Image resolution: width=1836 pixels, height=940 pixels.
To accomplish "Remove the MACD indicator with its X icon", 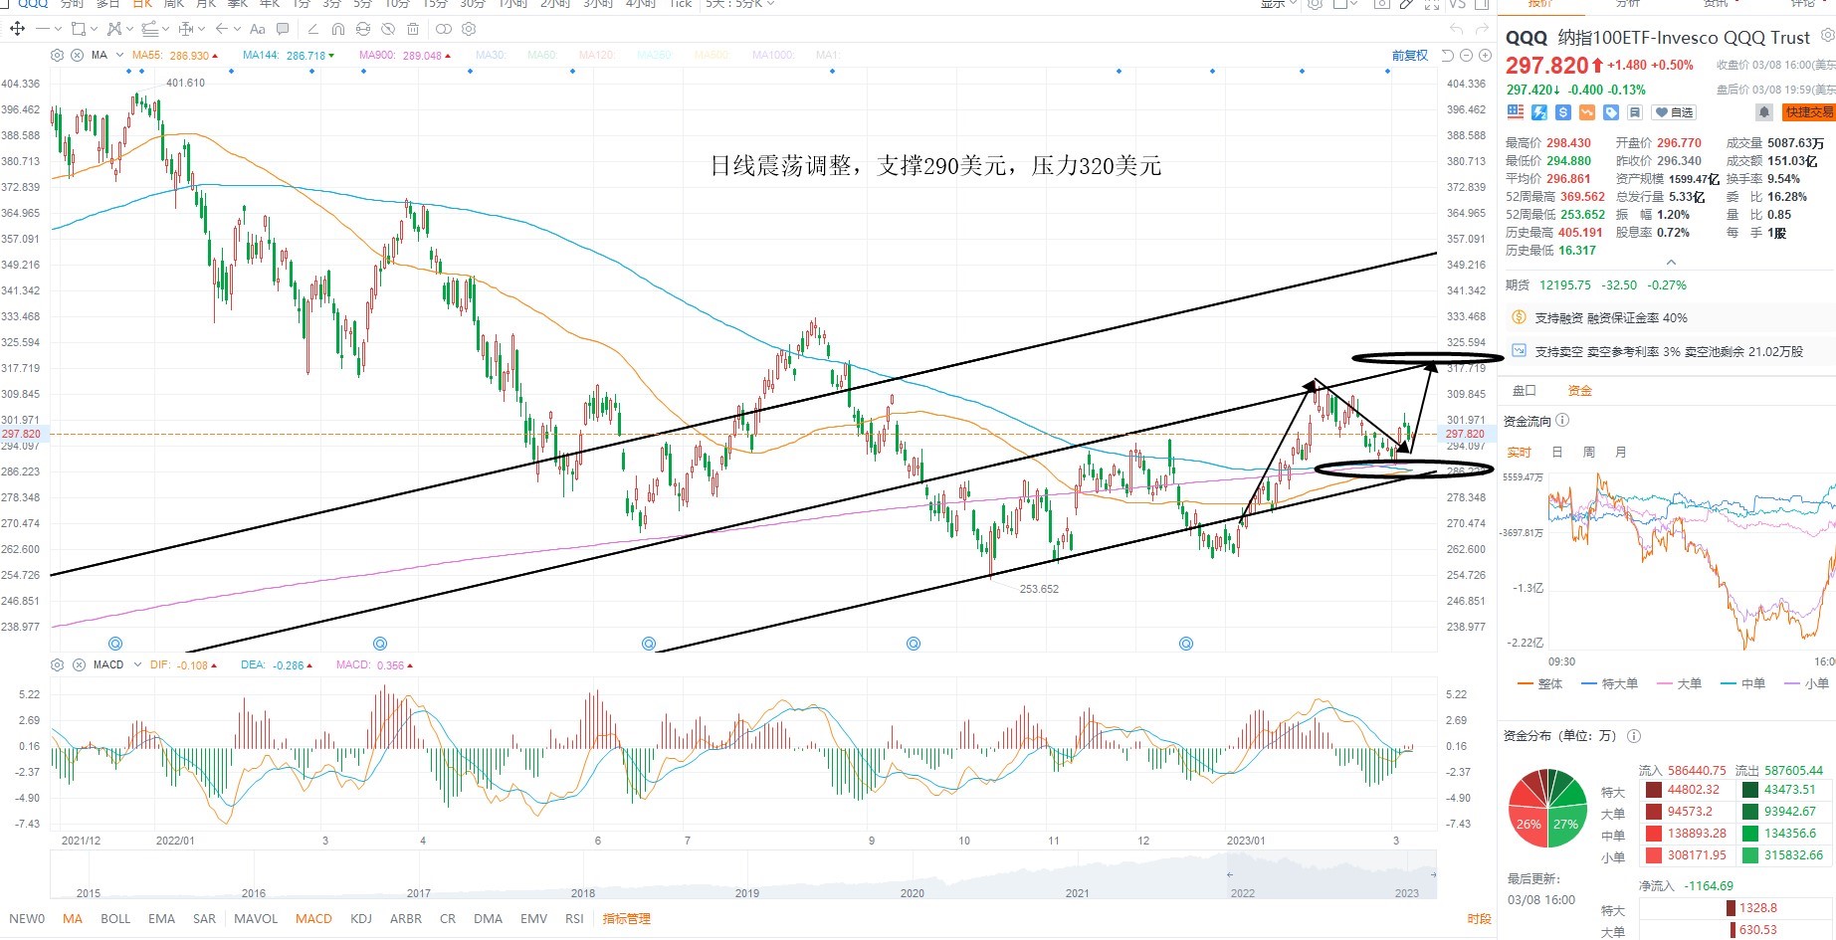I will point(77,664).
